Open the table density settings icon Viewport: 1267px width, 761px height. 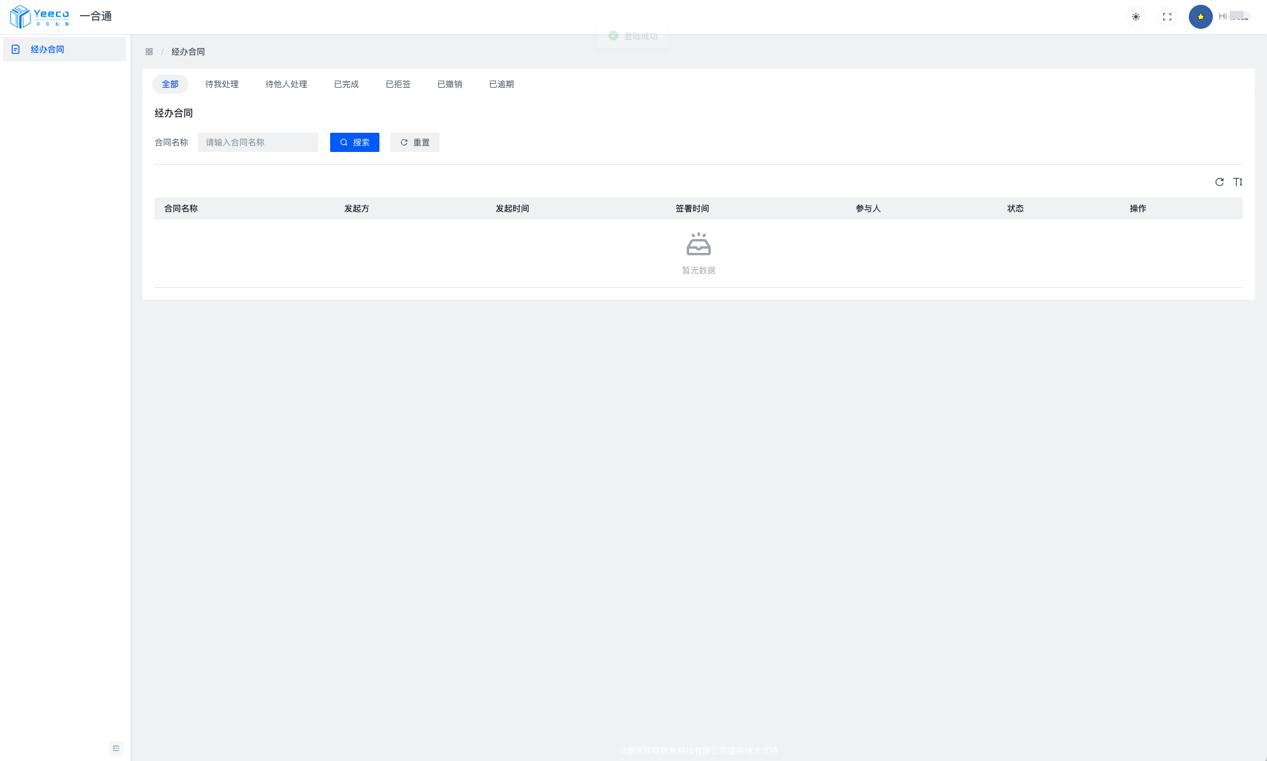point(1237,182)
